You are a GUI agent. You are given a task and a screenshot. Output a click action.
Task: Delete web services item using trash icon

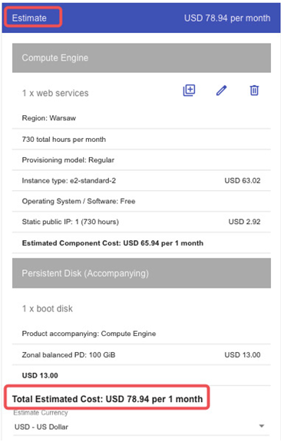click(x=254, y=91)
